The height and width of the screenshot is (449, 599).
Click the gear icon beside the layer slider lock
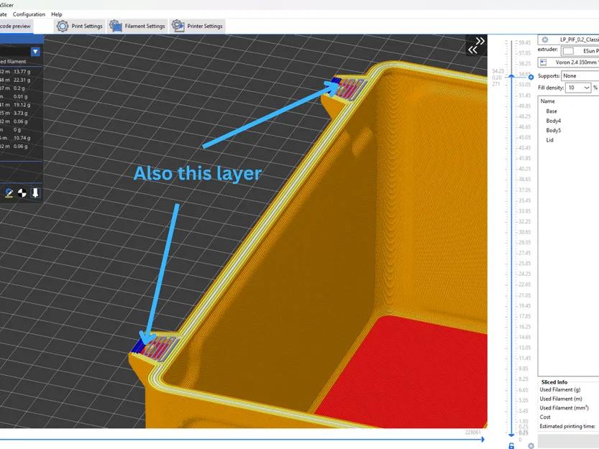click(531, 445)
